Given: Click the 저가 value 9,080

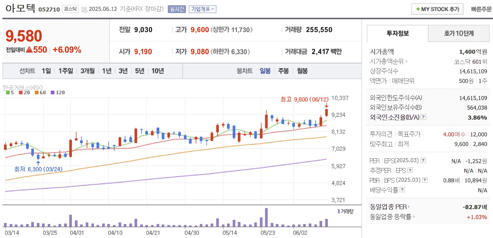Looking at the screenshot, I should (x=200, y=52).
